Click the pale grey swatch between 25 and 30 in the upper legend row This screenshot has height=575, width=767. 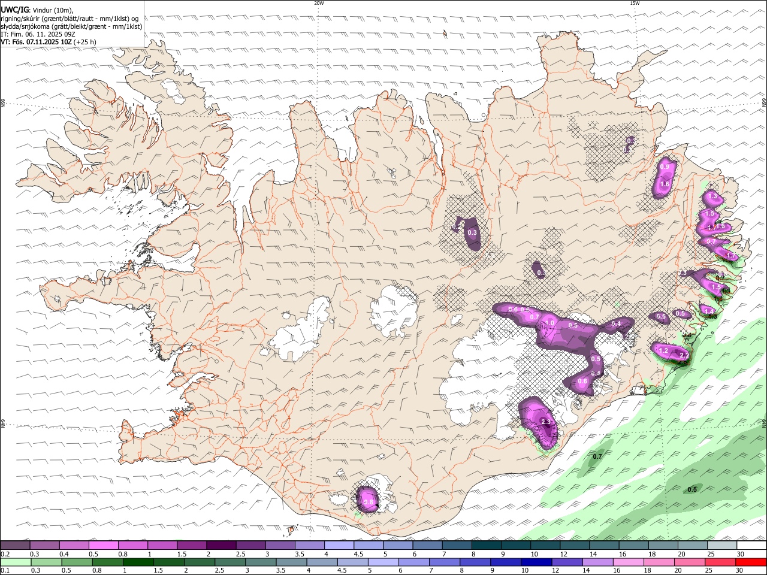[x=721, y=545]
